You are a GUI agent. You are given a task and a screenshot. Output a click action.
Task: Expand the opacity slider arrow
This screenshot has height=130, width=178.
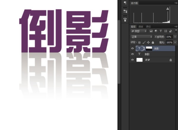(175, 37)
